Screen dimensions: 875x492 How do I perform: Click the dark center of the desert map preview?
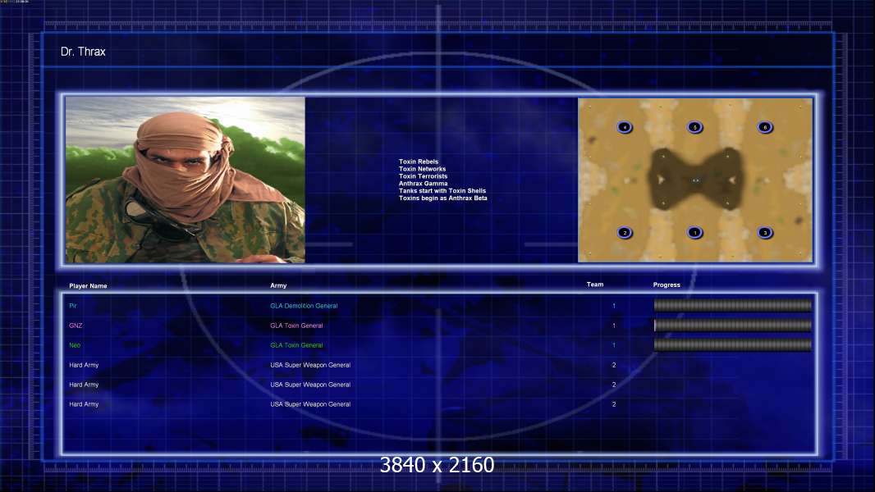tap(695, 180)
